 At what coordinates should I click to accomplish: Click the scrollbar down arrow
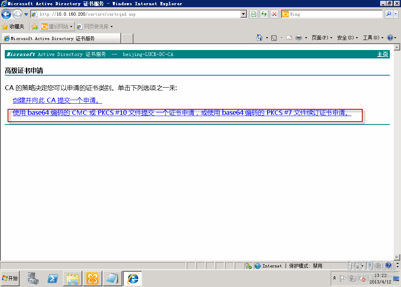click(397, 257)
